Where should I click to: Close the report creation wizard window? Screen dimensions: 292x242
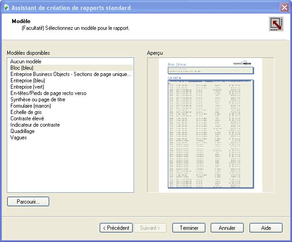(284, 8)
